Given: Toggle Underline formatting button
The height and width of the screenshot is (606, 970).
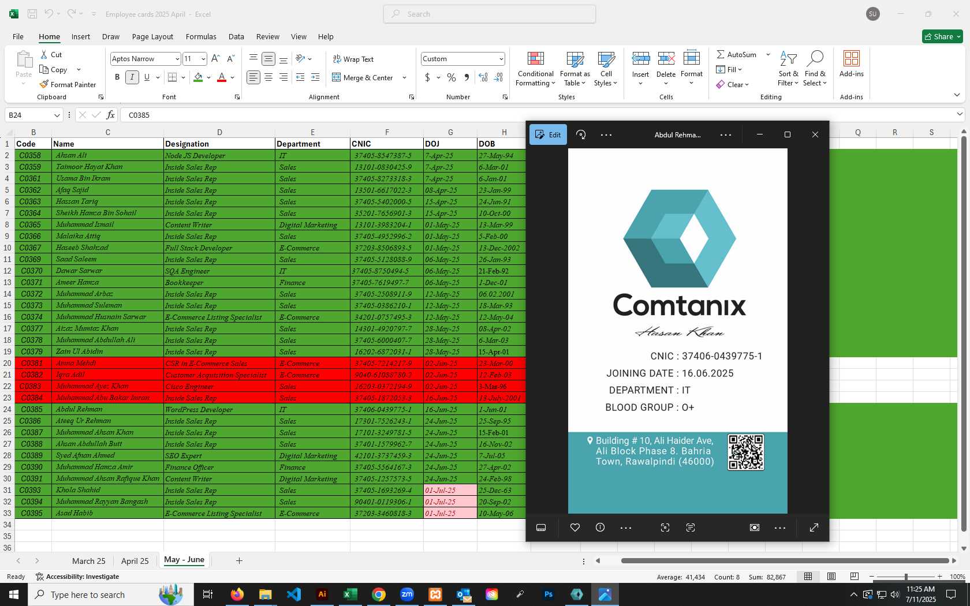Looking at the screenshot, I should tap(147, 77).
